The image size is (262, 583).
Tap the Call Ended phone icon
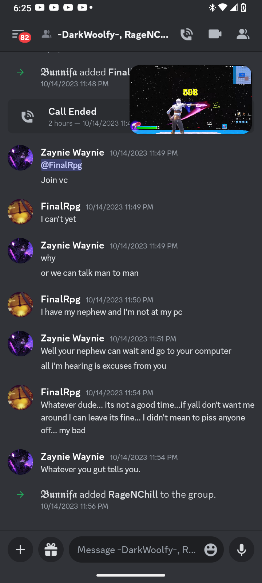point(27,117)
